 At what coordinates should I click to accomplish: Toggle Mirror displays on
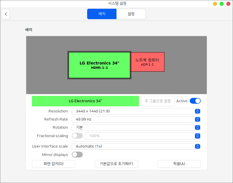pyautogui.click(x=77, y=155)
